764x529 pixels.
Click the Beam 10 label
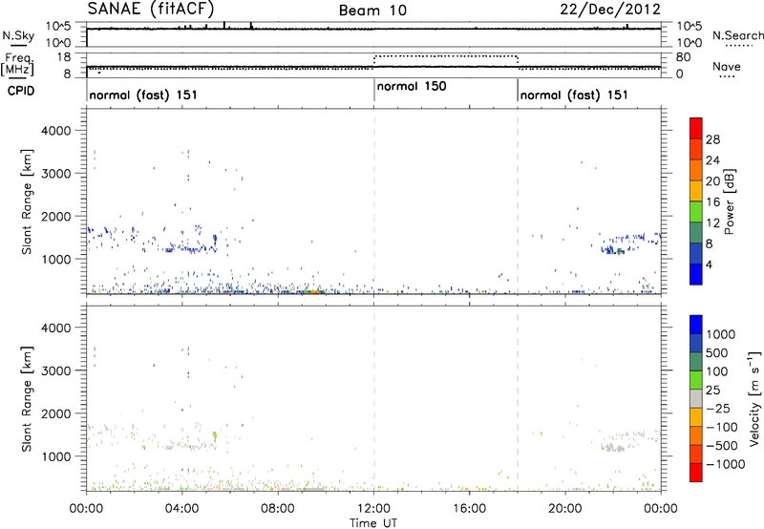coord(372,11)
